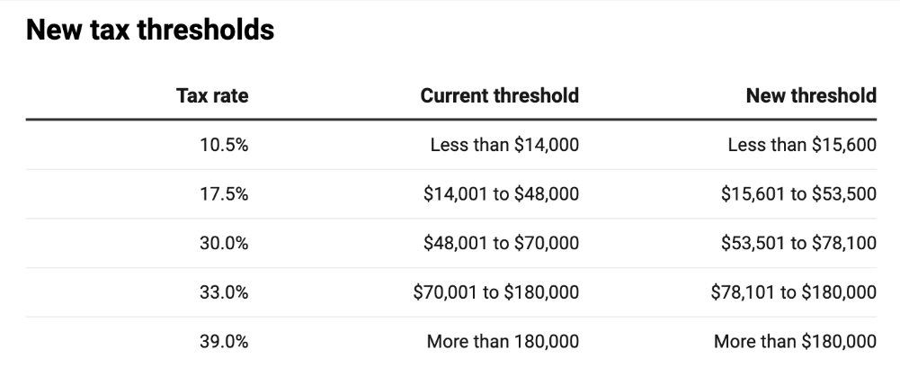900x385 pixels.
Task: Click 'Less than $14,000' current threshold cell
Action: coord(504,145)
